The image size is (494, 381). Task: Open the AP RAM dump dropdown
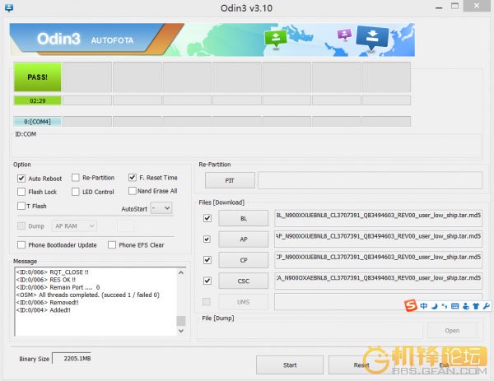(74, 226)
